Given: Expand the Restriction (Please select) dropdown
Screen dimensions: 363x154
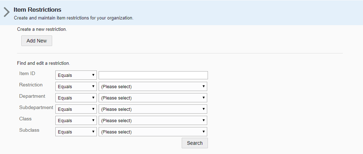Looking at the screenshot, I should click(153, 87).
